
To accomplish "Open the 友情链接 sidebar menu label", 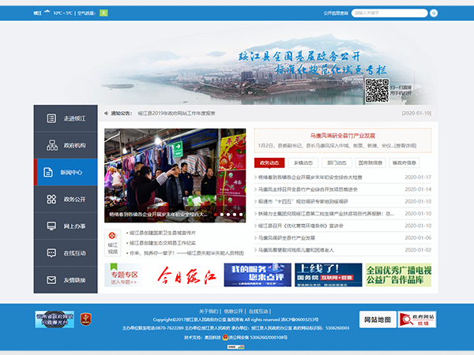I will (x=74, y=280).
